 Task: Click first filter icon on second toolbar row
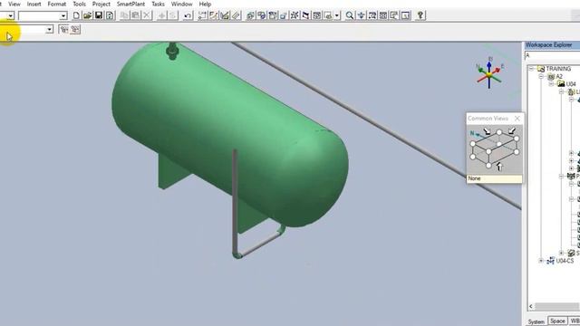pyautogui.click(x=64, y=30)
